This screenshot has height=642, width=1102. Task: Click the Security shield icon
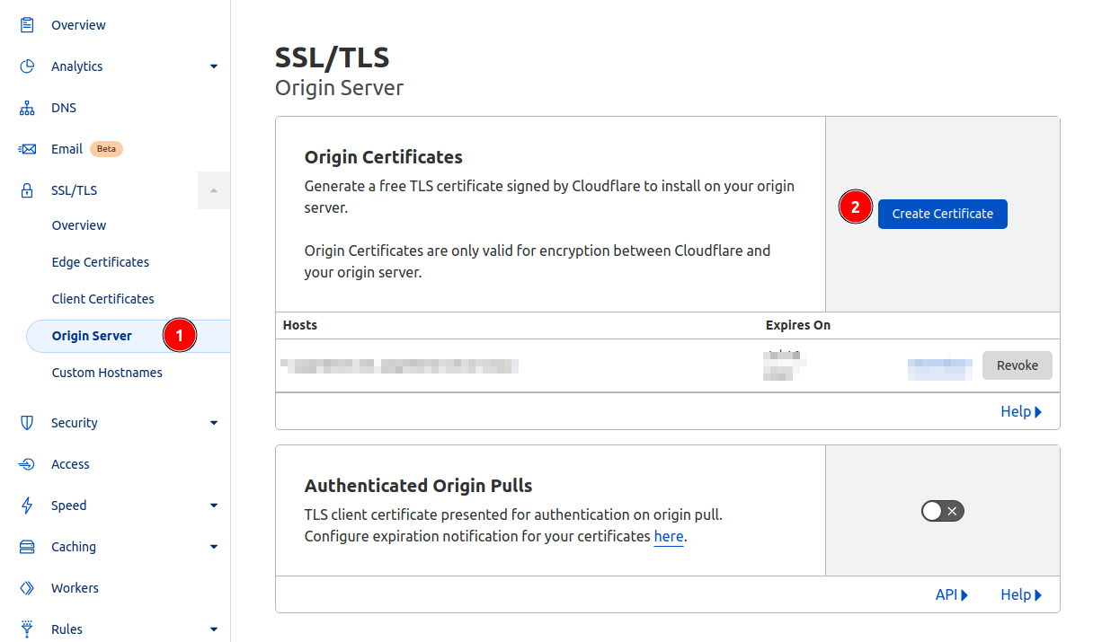pos(27,423)
